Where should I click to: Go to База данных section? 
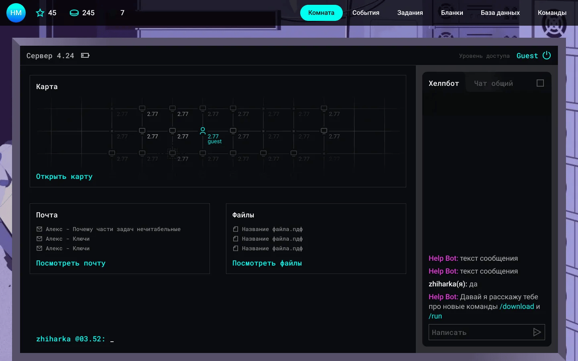(x=500, y=13)
